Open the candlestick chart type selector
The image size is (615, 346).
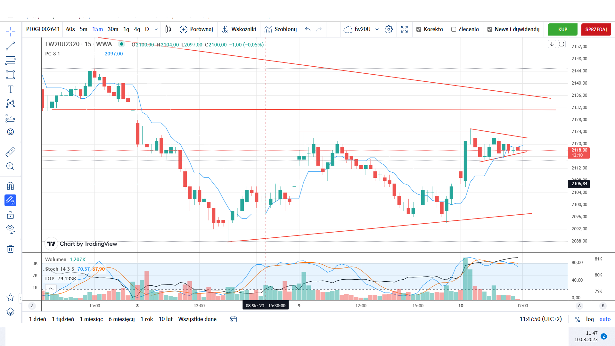coord(168,29)
